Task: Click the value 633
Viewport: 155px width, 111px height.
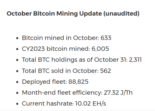Action: pyautogui.click(x=106, y=38)
